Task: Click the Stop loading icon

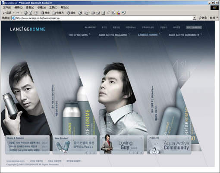Action: (x=25, y=13)
